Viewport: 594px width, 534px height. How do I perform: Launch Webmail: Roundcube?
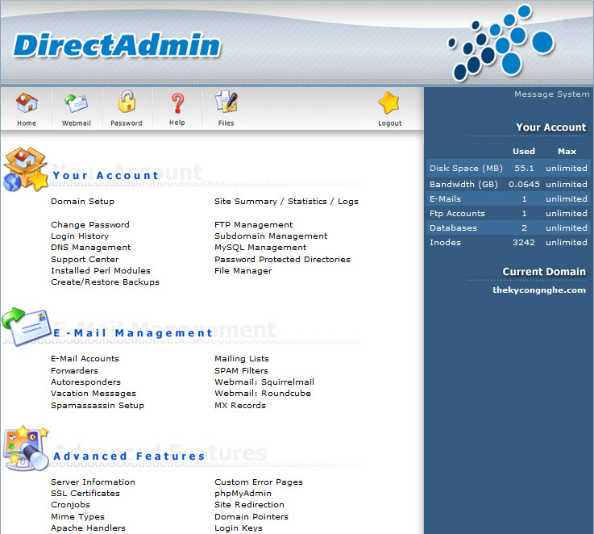263,394
